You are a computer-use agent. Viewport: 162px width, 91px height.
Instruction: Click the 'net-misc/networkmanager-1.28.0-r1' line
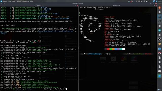coord(28,70)
